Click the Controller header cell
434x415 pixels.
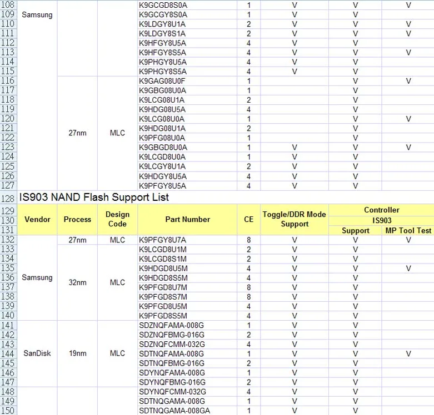(381, 210)
